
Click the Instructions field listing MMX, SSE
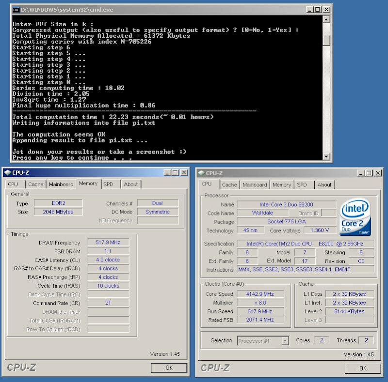(306, 269)
